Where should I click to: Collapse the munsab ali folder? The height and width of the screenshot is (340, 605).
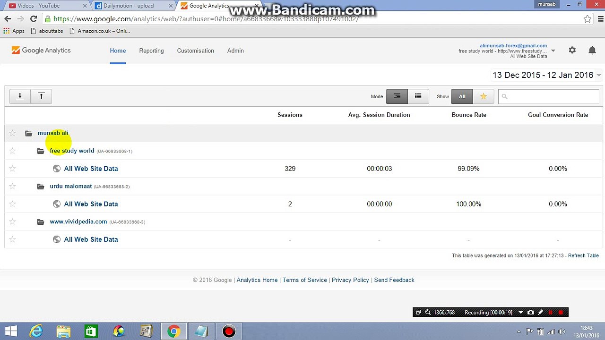(x=29, y=133)
